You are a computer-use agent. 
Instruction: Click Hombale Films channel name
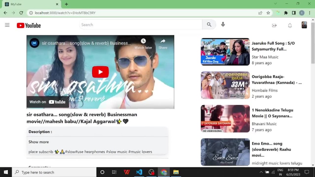point(265,91)
